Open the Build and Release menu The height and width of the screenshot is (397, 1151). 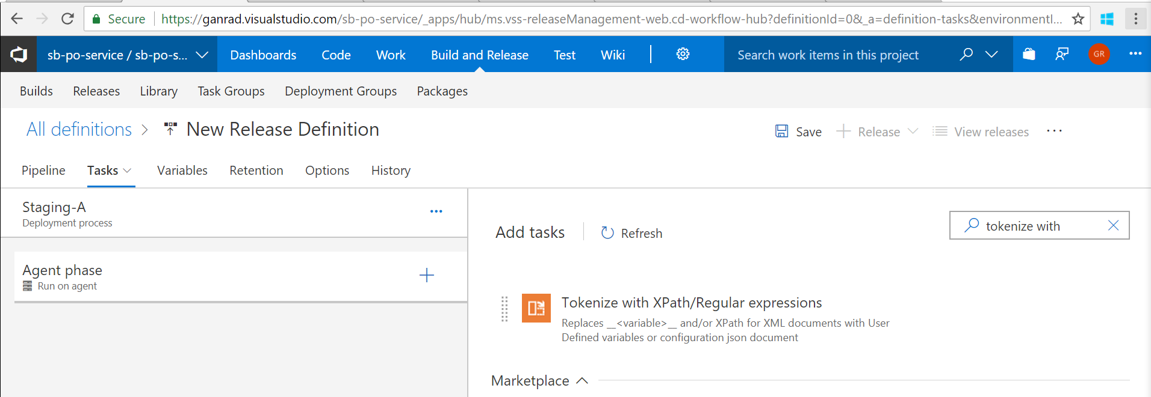(x=479, y=55)
